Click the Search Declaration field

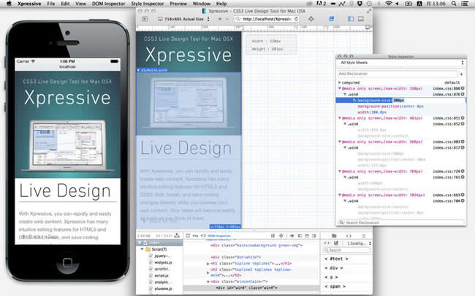click(x=401, y=222)
